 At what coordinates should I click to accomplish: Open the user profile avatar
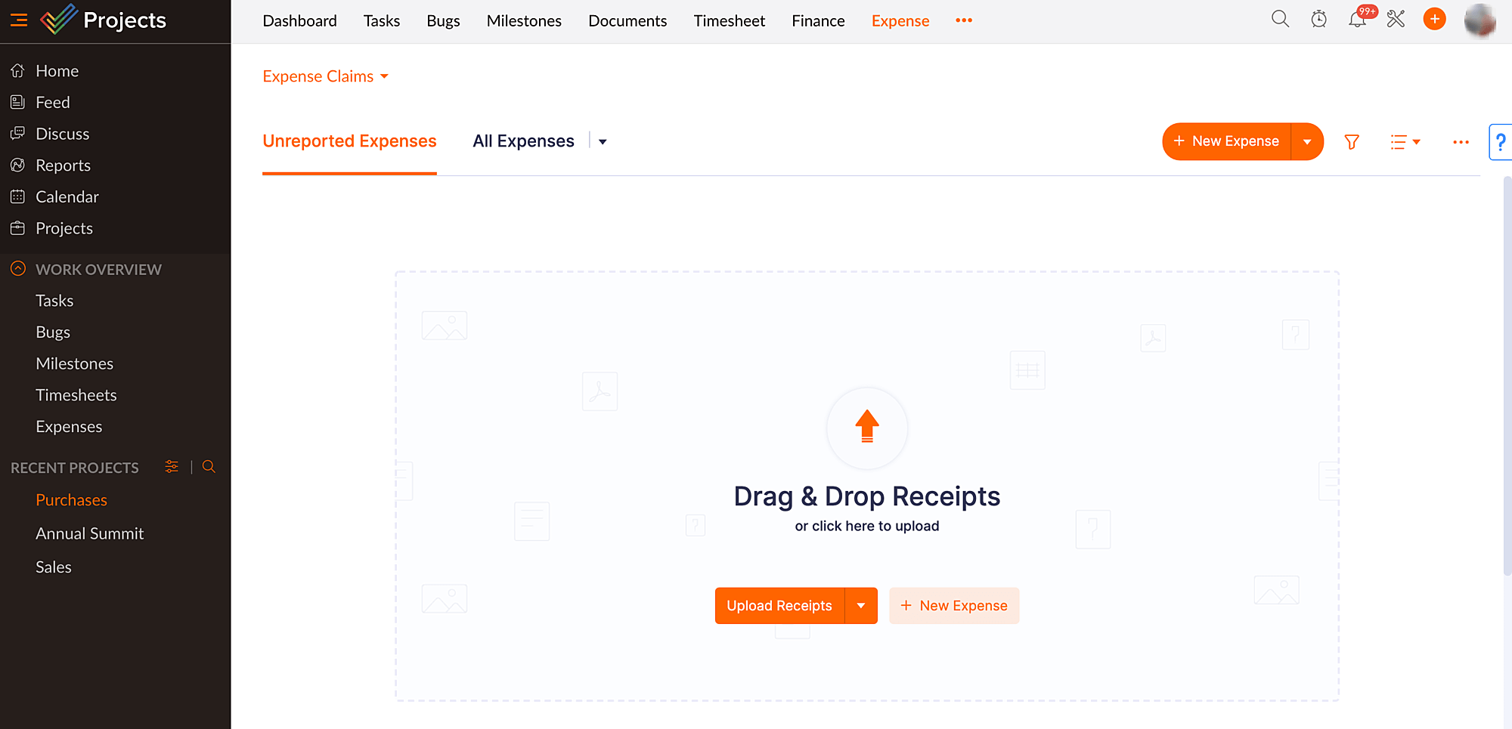[x=1480, y=20]
